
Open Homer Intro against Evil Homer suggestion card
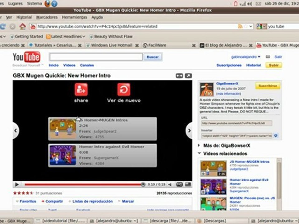102,156
